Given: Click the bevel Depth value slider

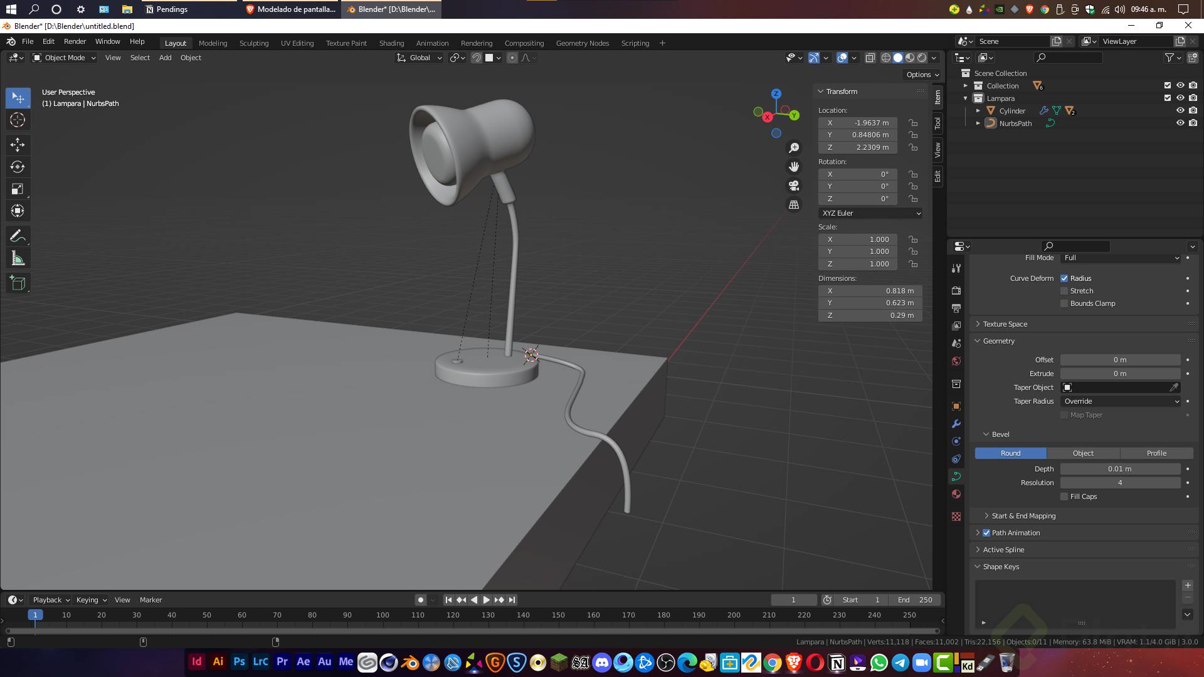Looking at the screenshot, I should (1119, 469).
